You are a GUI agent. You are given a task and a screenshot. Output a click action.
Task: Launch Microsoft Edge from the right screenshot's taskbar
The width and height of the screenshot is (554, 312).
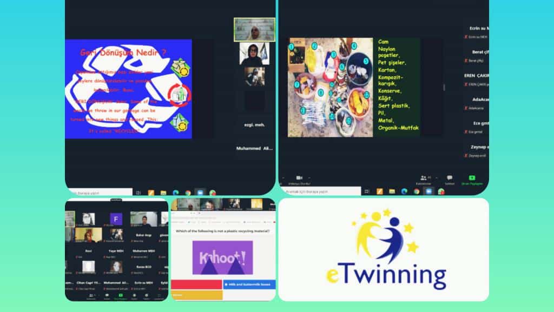pos(404,191)
